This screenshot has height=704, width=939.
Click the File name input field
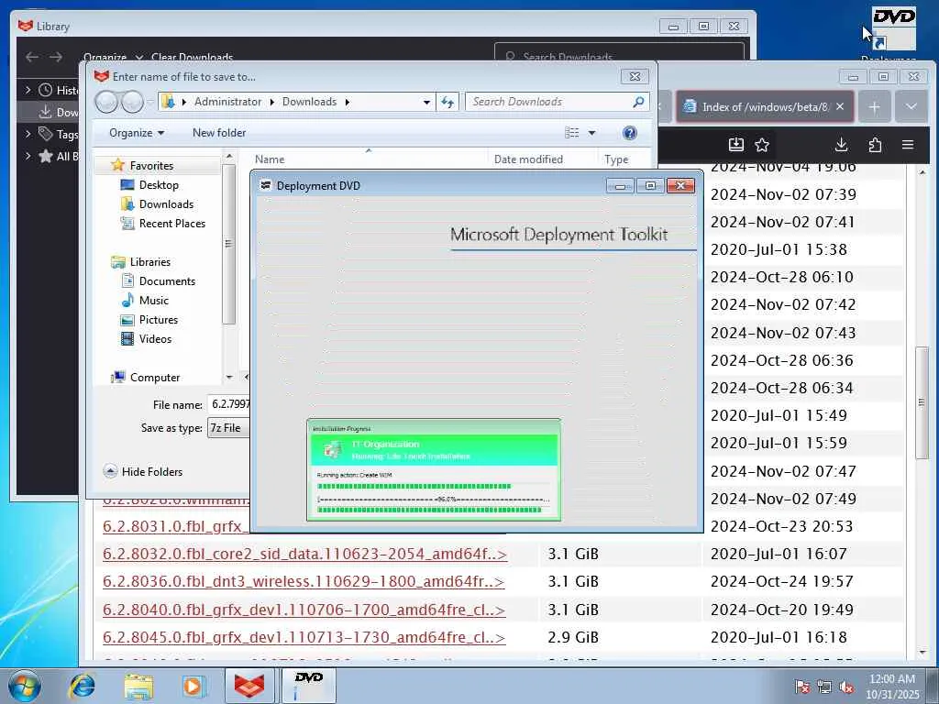point(228,404)
